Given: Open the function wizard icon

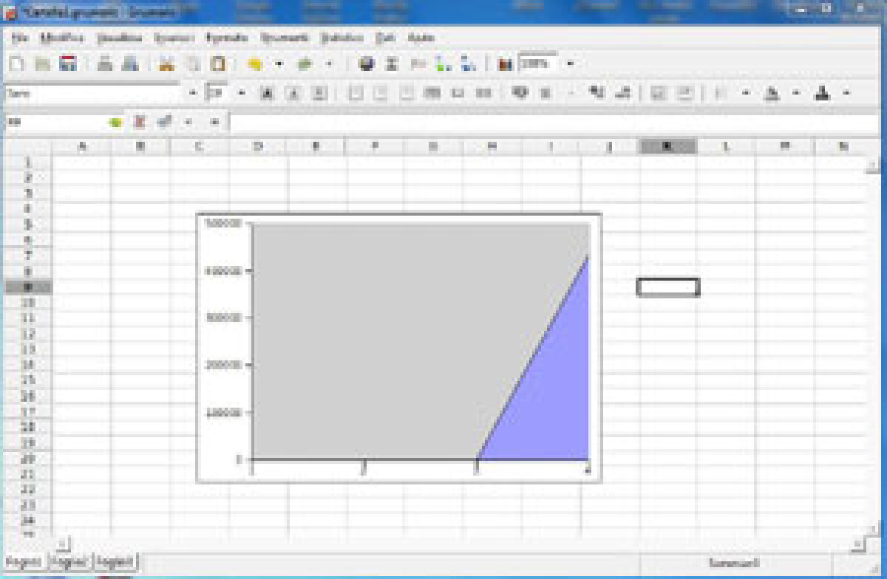Looking at the screenshot, I should coord(418,64).
